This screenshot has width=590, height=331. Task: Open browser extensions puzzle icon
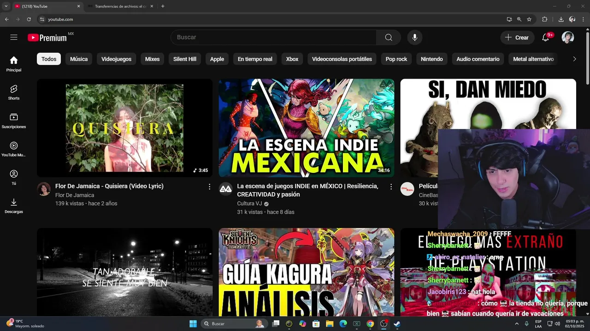point(545,19)
